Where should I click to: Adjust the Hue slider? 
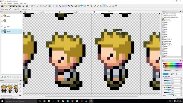pyautogui.click(x=167, y=88)
